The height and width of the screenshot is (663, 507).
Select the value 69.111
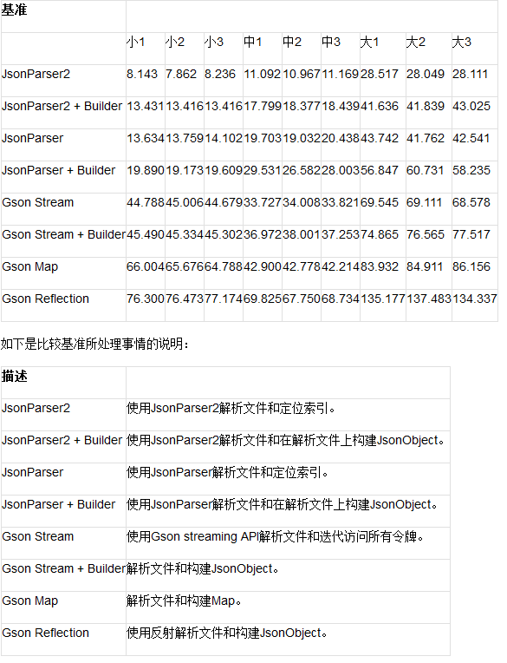tap(425, 202)
